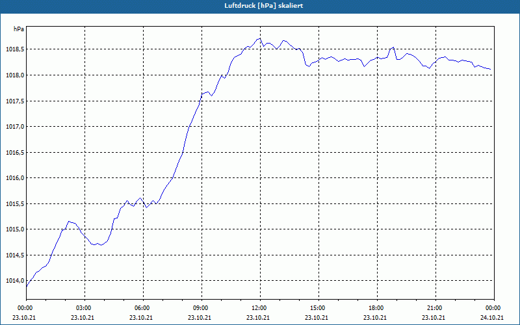Click the 1014,0 y-axis label
The image size is (520, 325).
14,281
